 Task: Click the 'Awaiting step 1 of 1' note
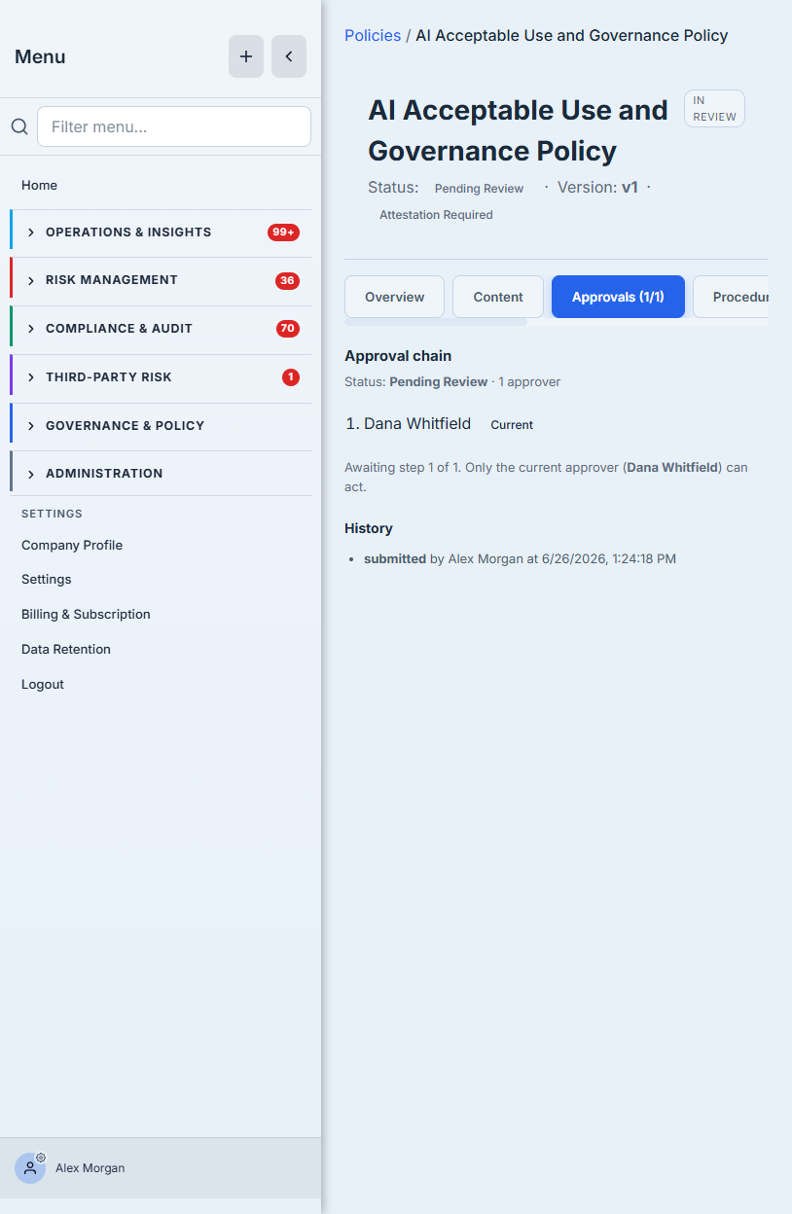(x=547, y=477)
